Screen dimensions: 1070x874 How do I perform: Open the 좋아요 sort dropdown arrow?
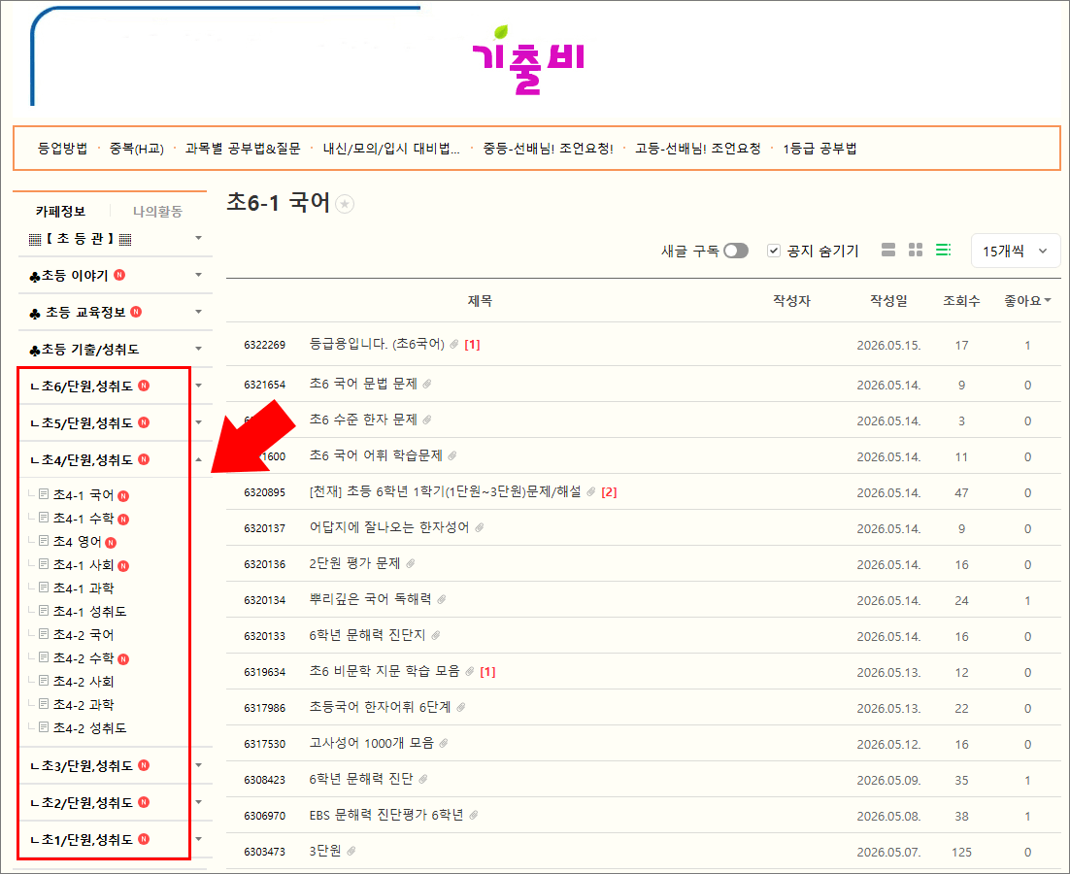click(1048, 301)
